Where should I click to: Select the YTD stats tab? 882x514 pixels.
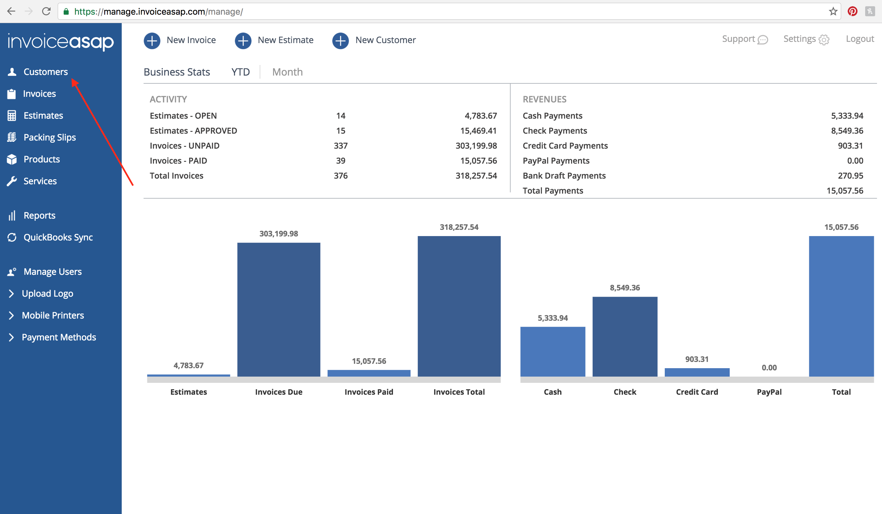coord(240,72)
